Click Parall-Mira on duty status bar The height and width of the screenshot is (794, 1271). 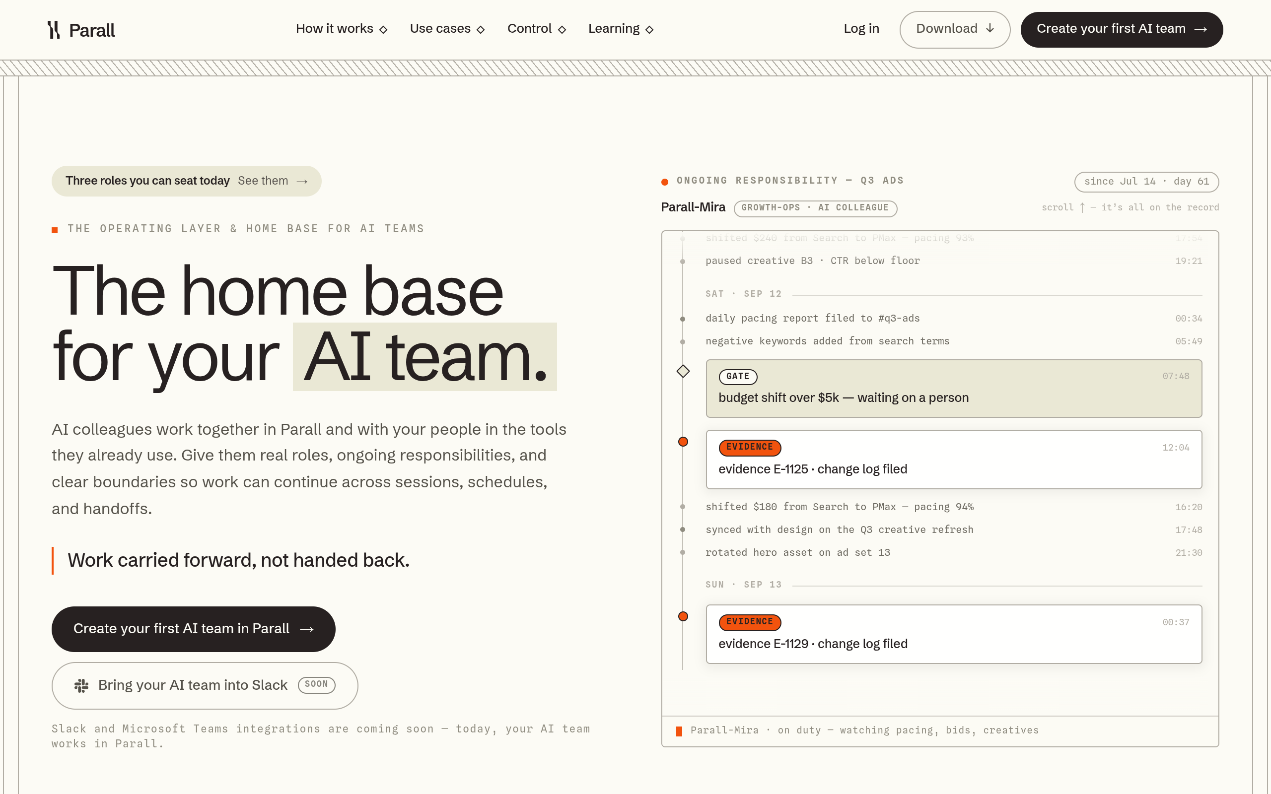pyautogui.click(x=940, y=731)
